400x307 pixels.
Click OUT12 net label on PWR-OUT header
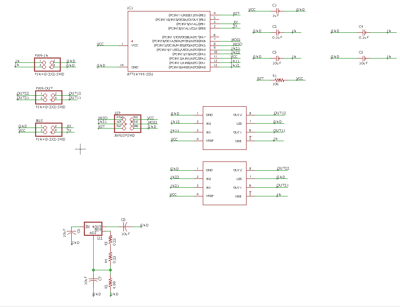75,93
